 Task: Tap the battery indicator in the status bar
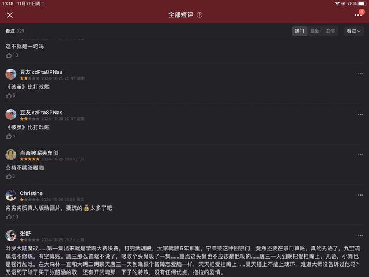[x=359, y=3]
